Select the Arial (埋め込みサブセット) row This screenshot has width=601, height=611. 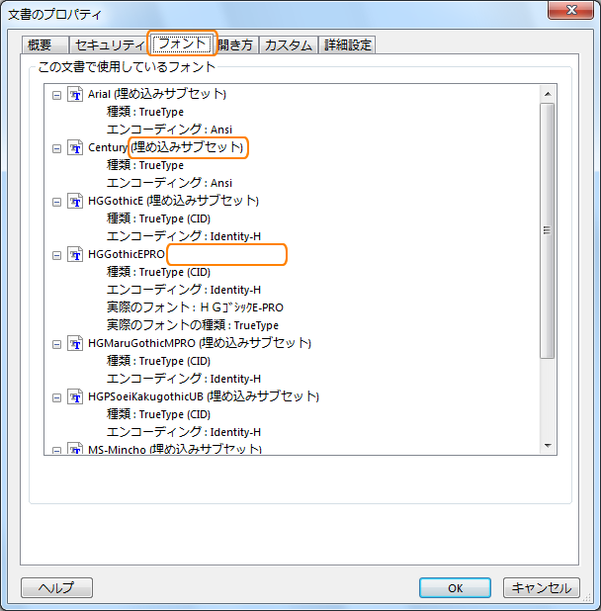click(157, 94)
